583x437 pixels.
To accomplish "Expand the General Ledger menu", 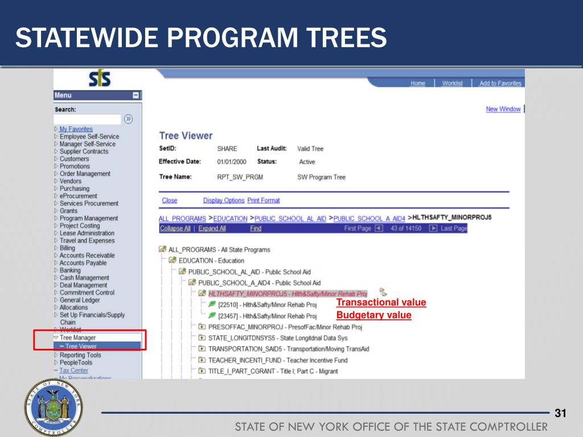I will click(x=56, y=300).
